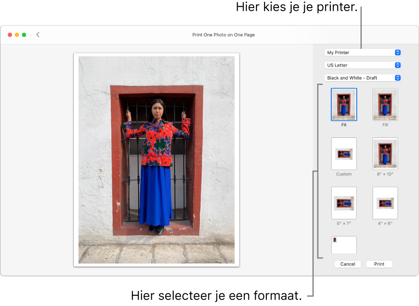Image resolution: width=419 pixels, height=306 pixels.
Task: Click the 4" × 6" label text
Action: (385, 223)
